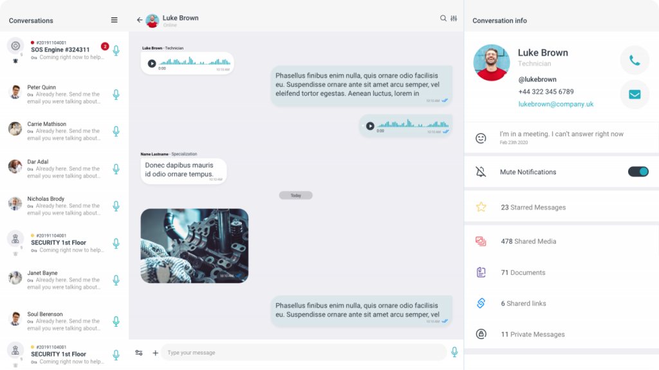Open the Conversations hamburger menu
Image resolution: width=659 pixels, height=370 pixels.
point(114,20)
